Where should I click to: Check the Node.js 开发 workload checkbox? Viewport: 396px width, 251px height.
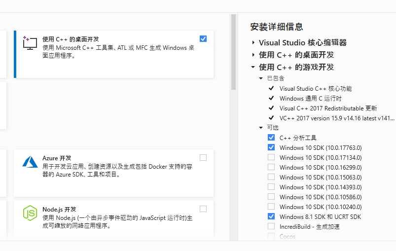click(x=203, y=209)
